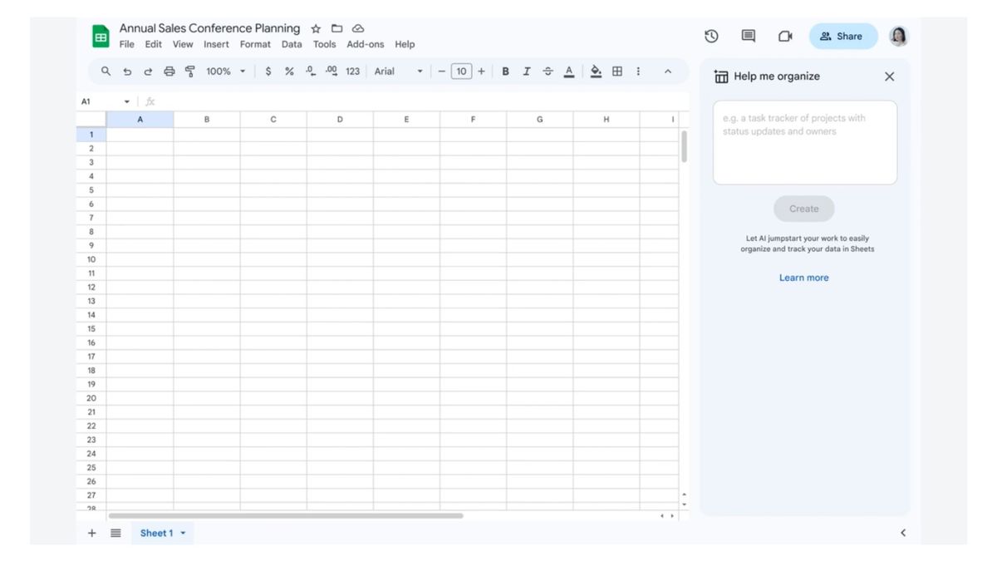Toggle bold formatting
The height and width of the screenshot is (561, 997).
(505, 71)
